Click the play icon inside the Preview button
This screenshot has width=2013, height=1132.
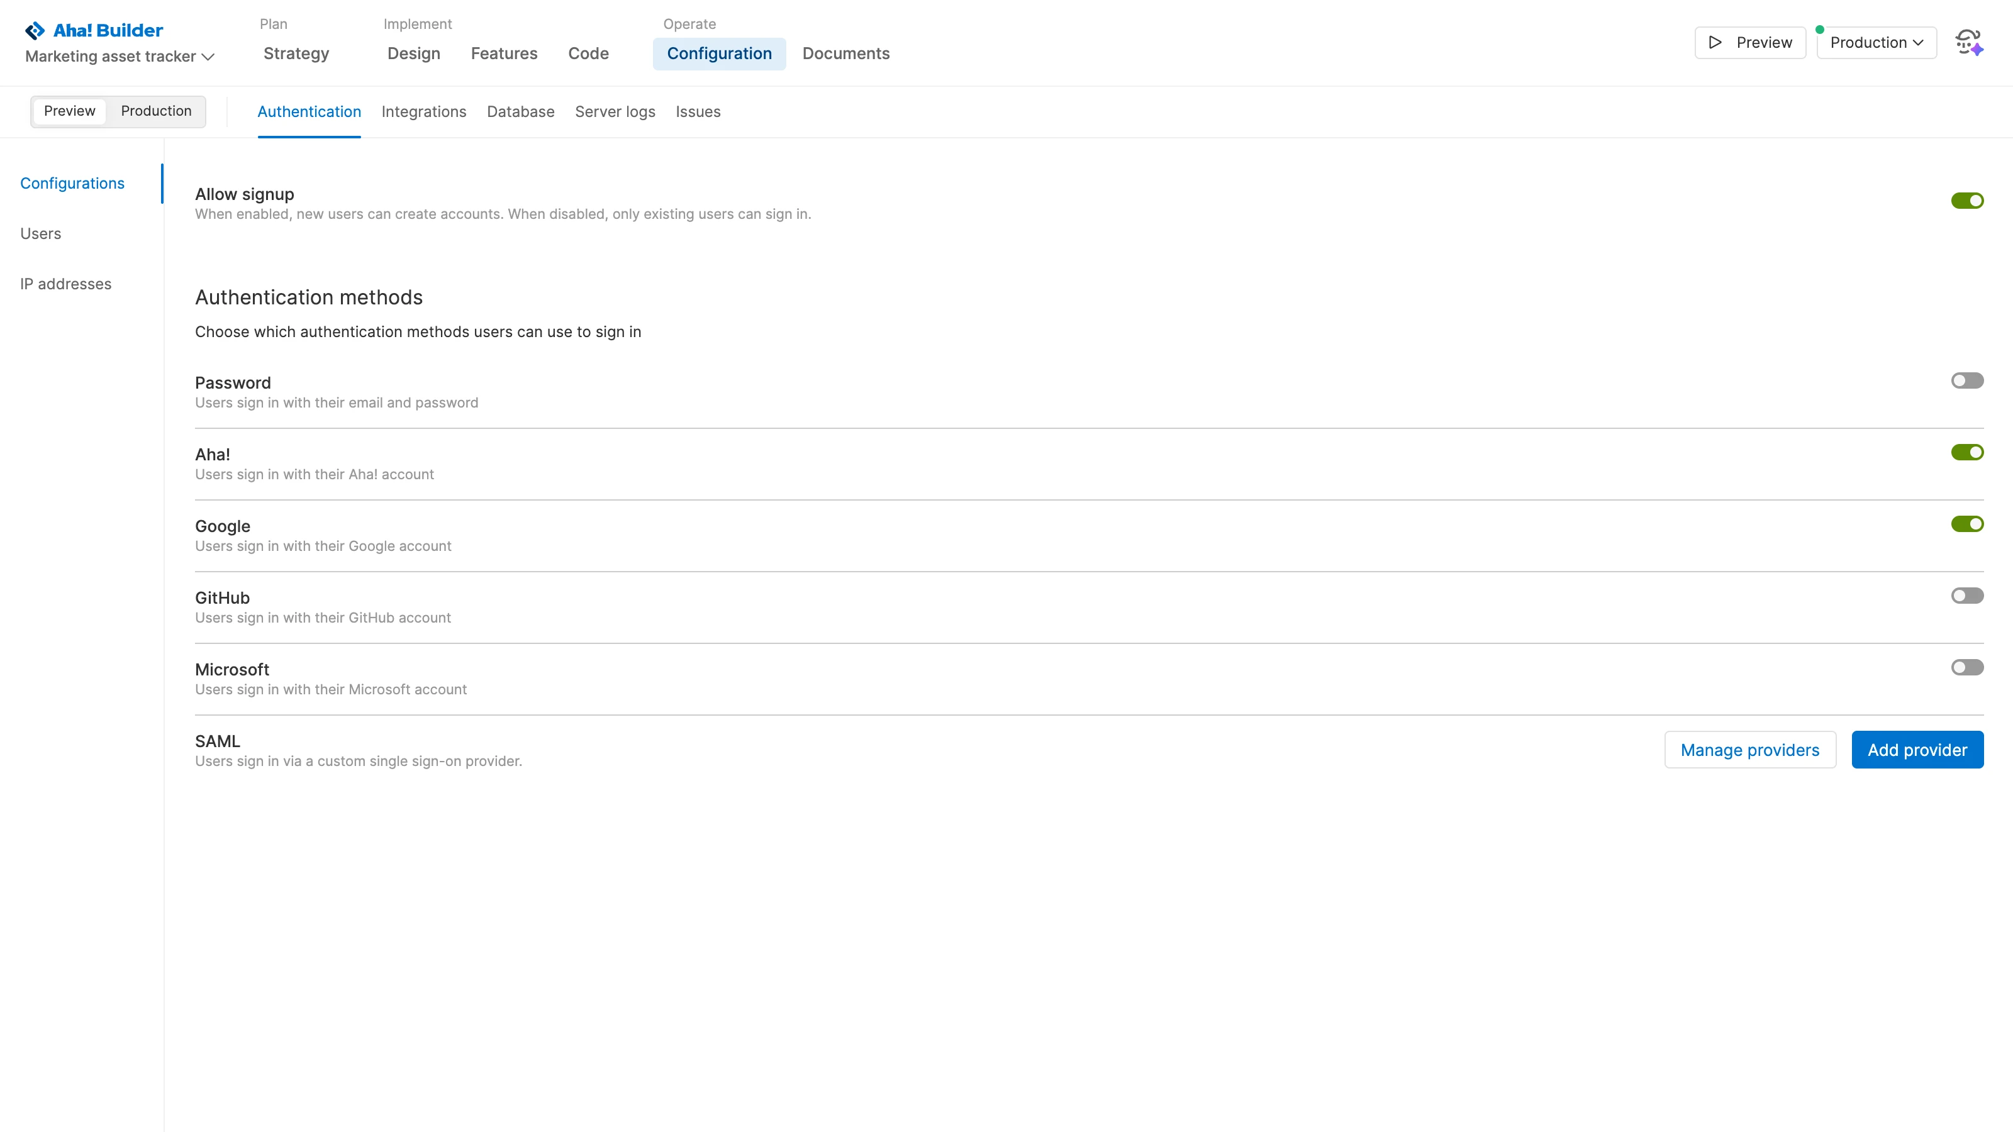pos(1714,43)
